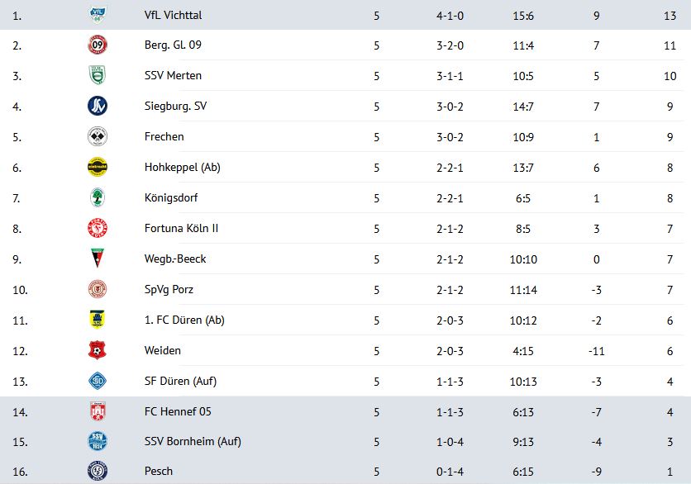Click the FC Hennef 05 crest
Screen dimensions: 691x484
point(98,411)
